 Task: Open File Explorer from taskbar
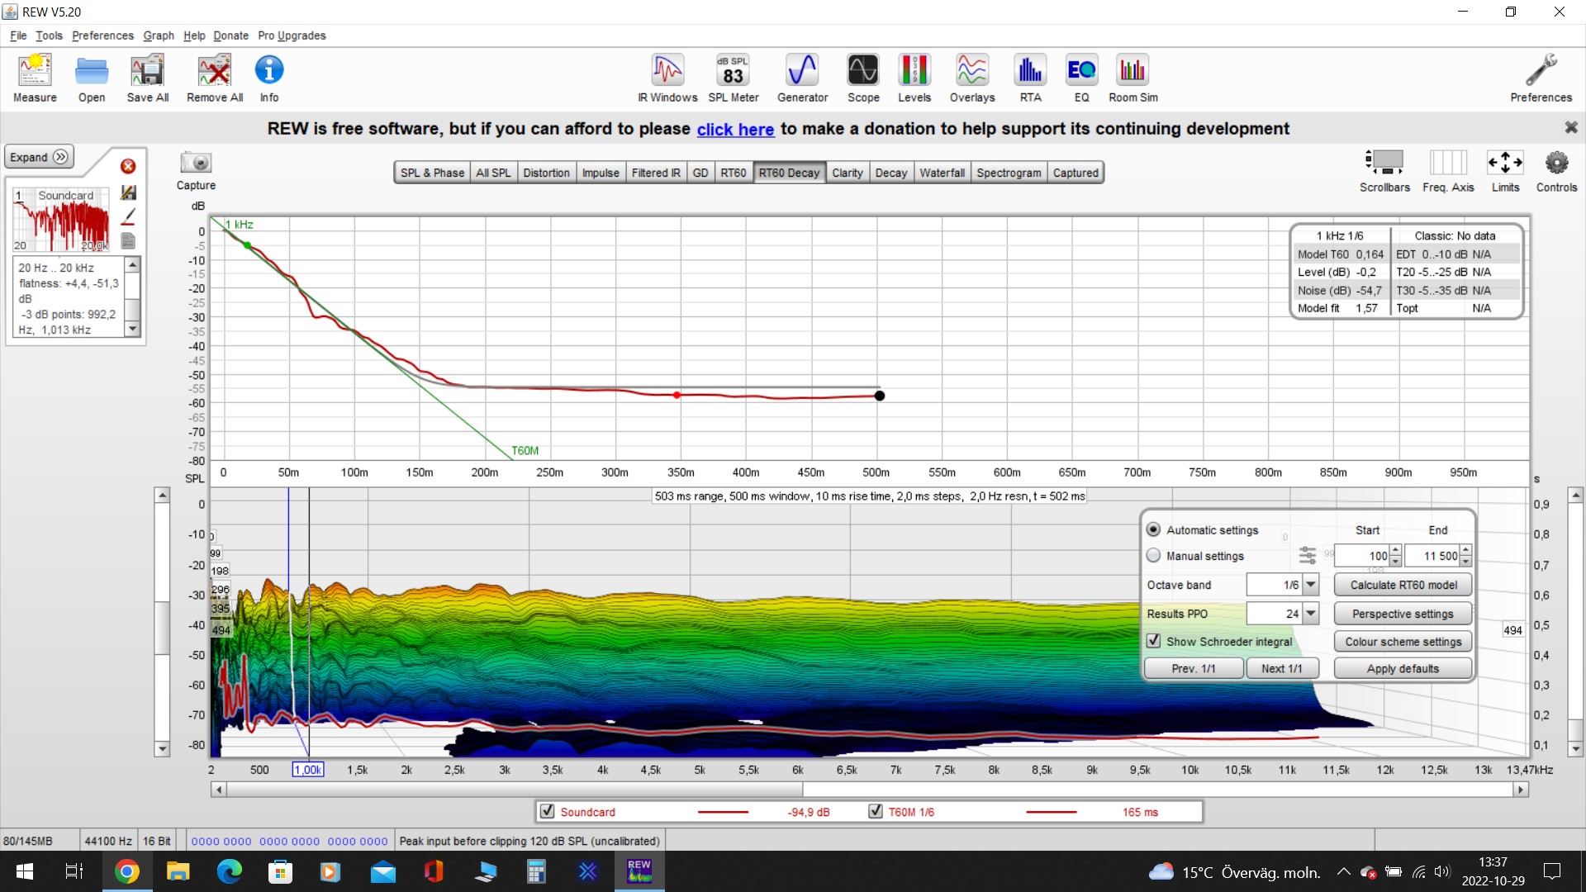tap(178, 871)
